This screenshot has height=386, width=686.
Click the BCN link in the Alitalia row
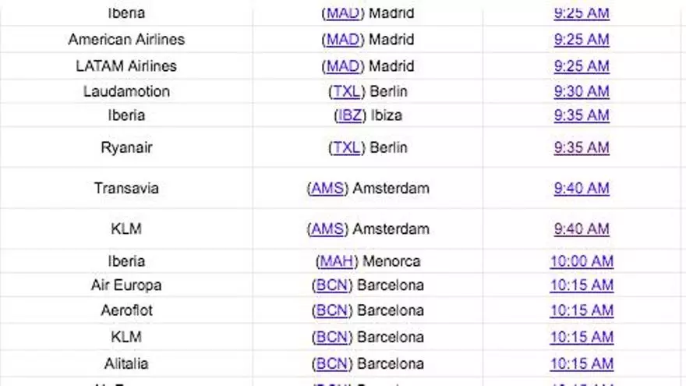(333, 363)
